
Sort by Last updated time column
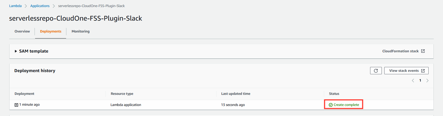pos(236,94)
